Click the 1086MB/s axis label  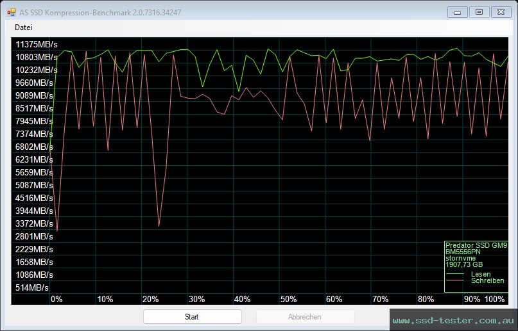click(34, 275)
